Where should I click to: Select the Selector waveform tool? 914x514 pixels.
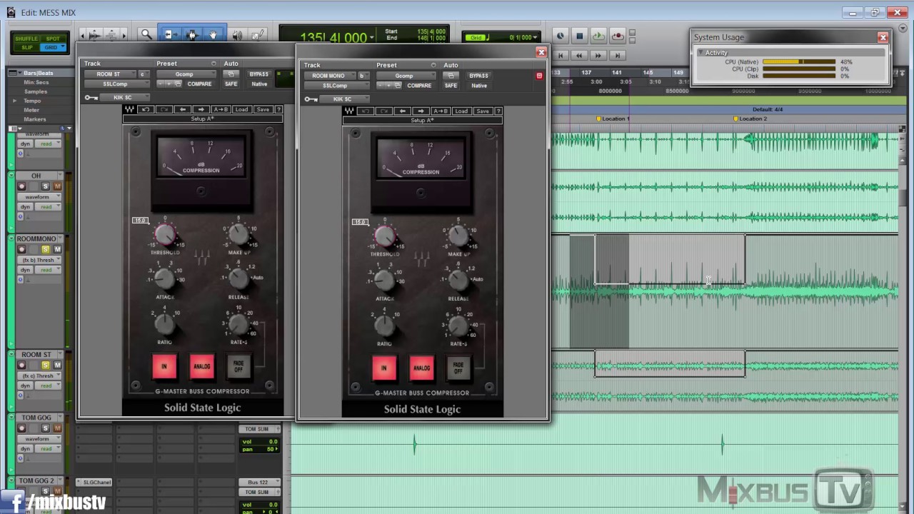(191, 34)
